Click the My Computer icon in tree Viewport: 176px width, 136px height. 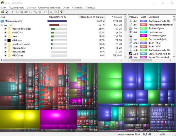(2, 21)
